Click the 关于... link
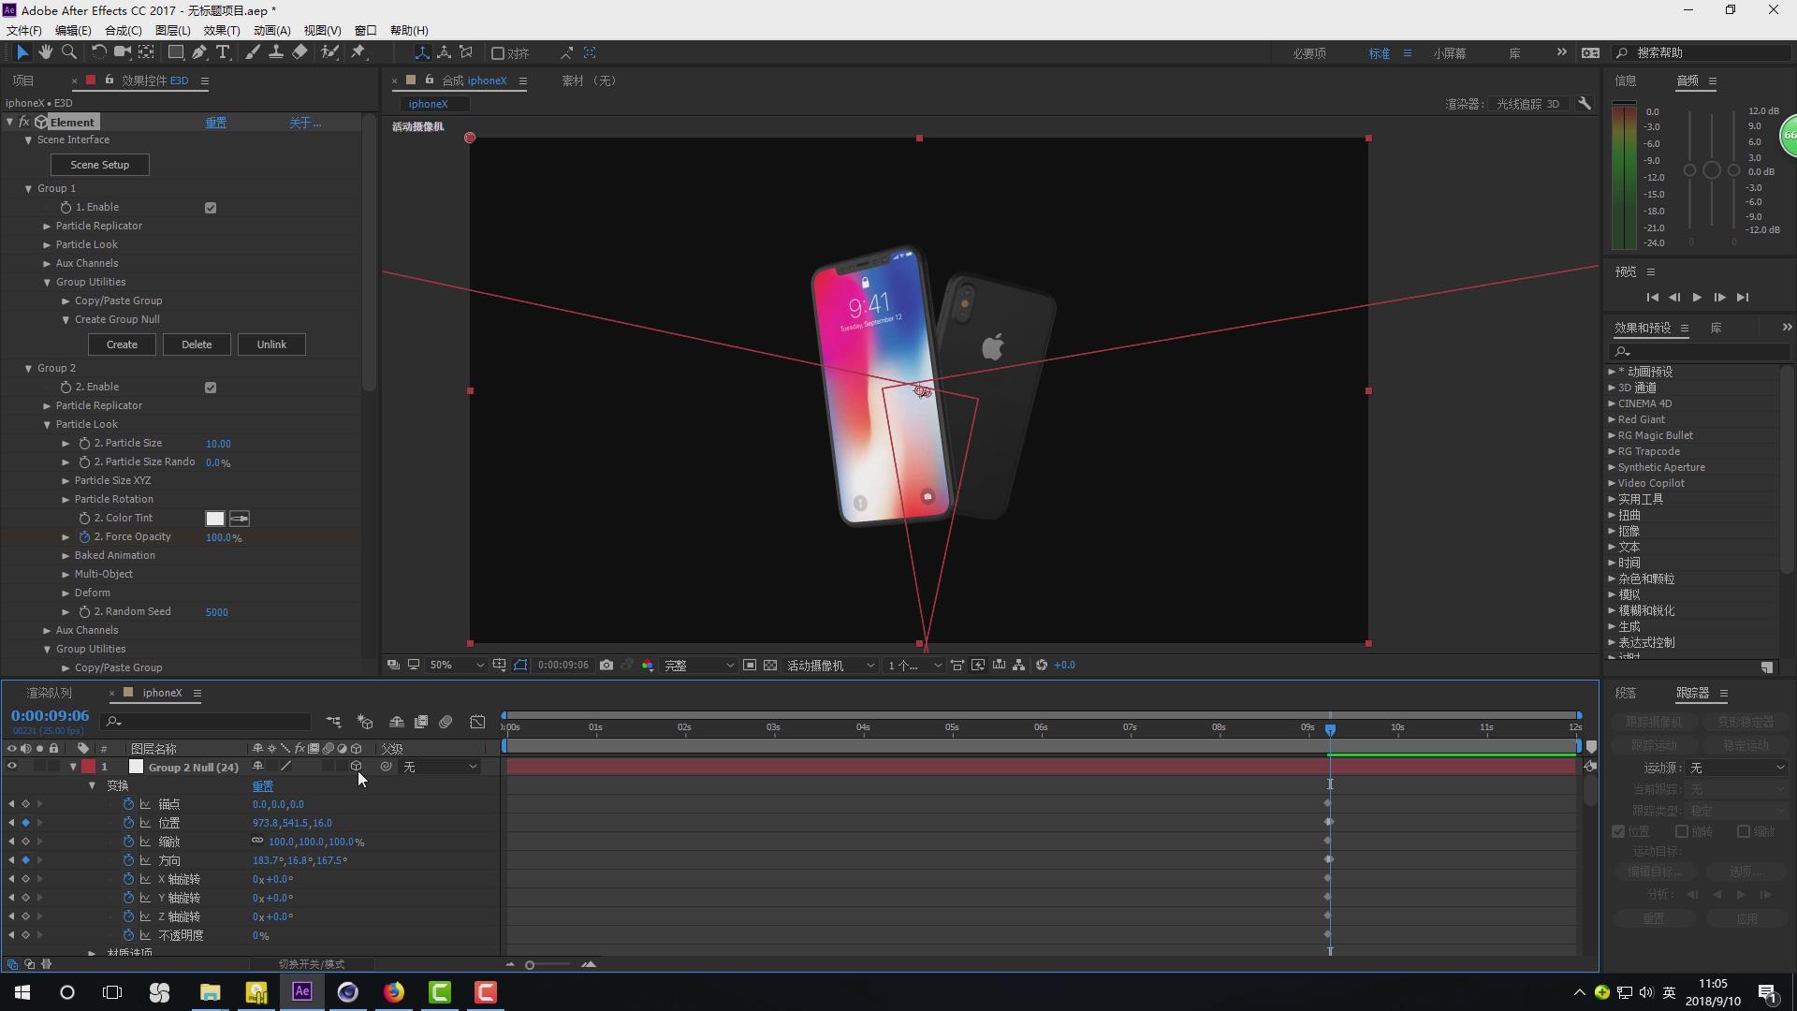The height and width of the screenshot is (1011, 1797). (x=304, y=123)
